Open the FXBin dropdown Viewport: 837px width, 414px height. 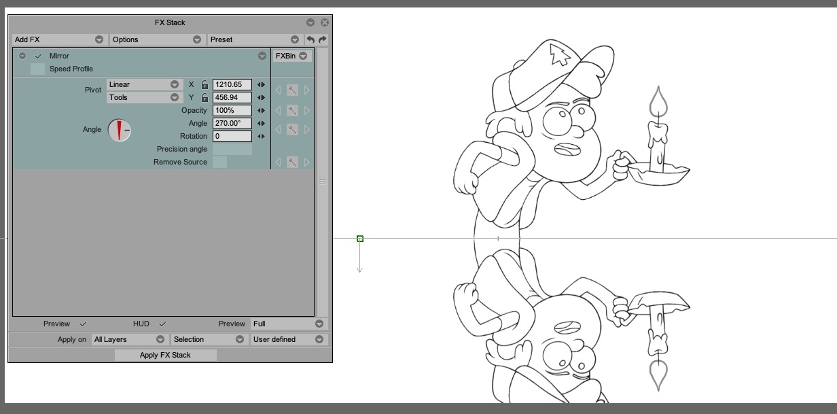(x=292, y=56)
